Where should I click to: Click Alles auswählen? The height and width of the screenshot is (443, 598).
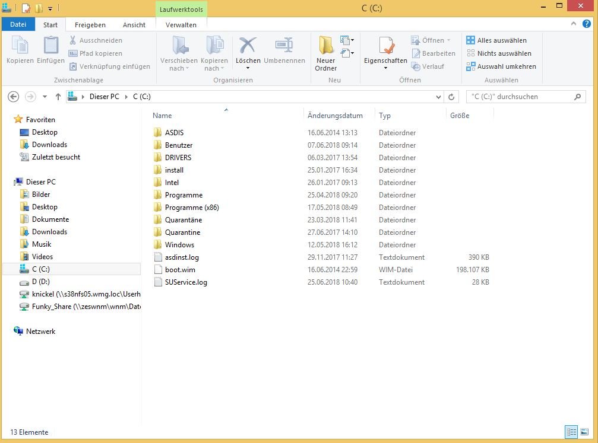click(496, 40)
